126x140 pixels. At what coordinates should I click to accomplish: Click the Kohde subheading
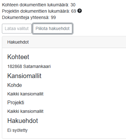tap(15, 85)
